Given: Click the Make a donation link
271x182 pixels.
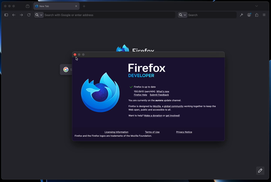Looking at the screenshot, I should coord(153,116).
